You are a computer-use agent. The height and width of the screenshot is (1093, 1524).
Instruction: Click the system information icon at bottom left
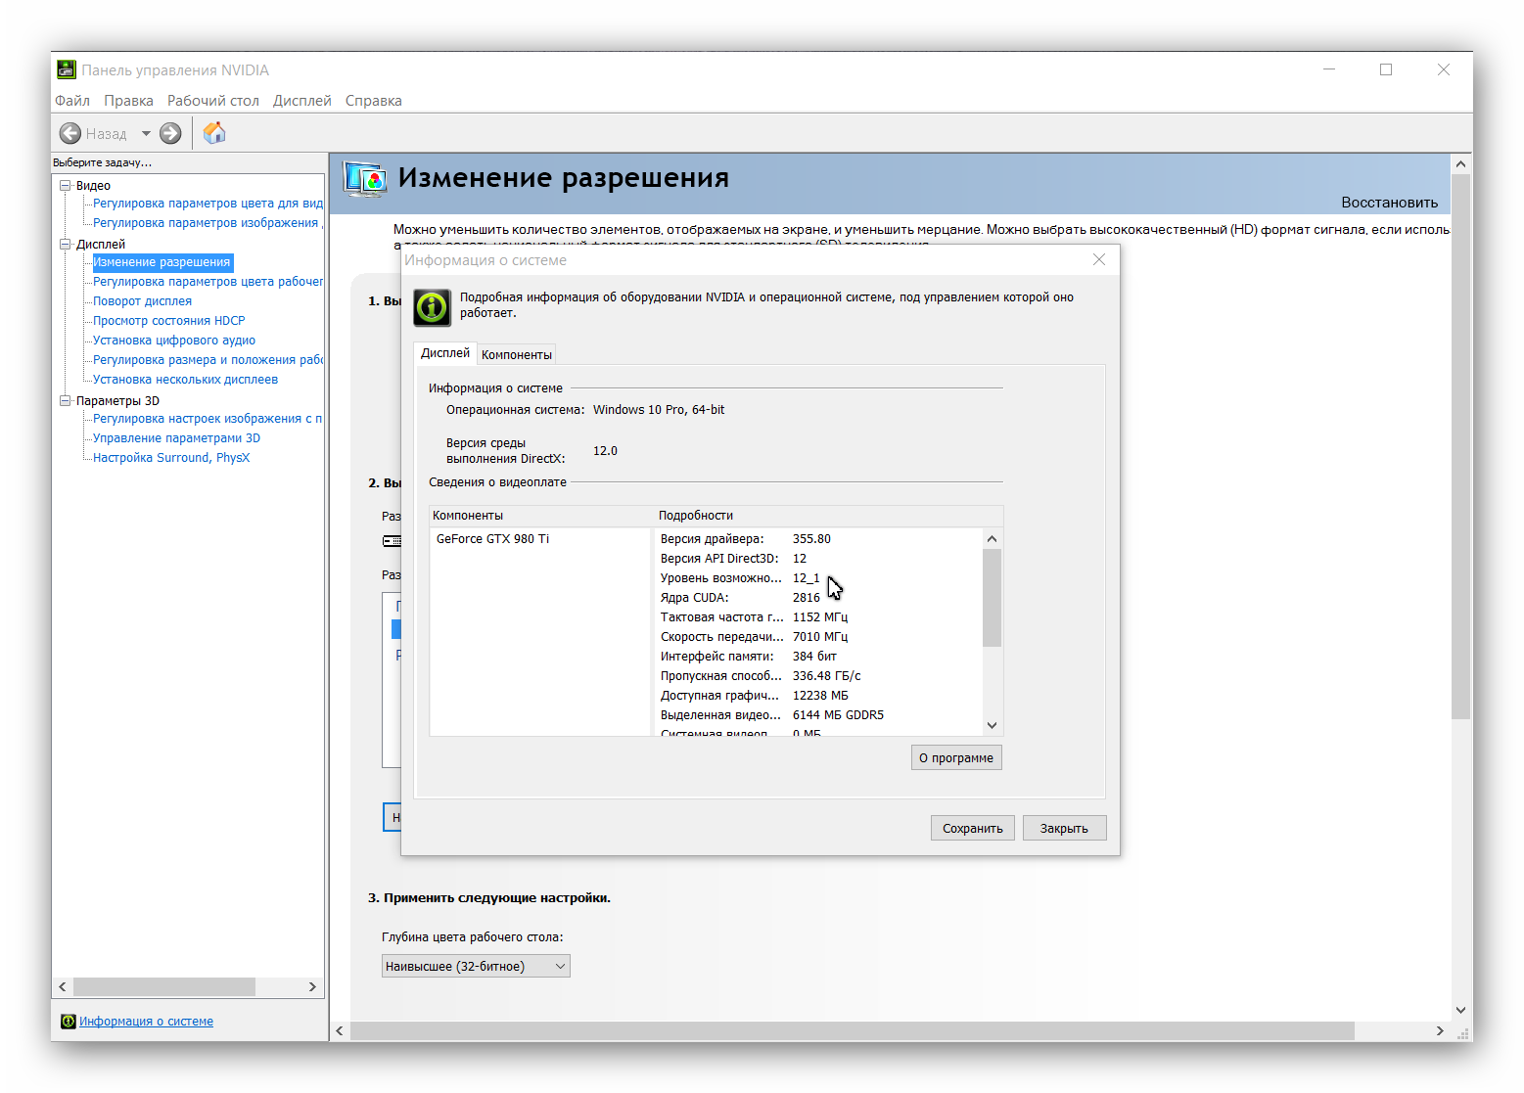pos(68,1021)
